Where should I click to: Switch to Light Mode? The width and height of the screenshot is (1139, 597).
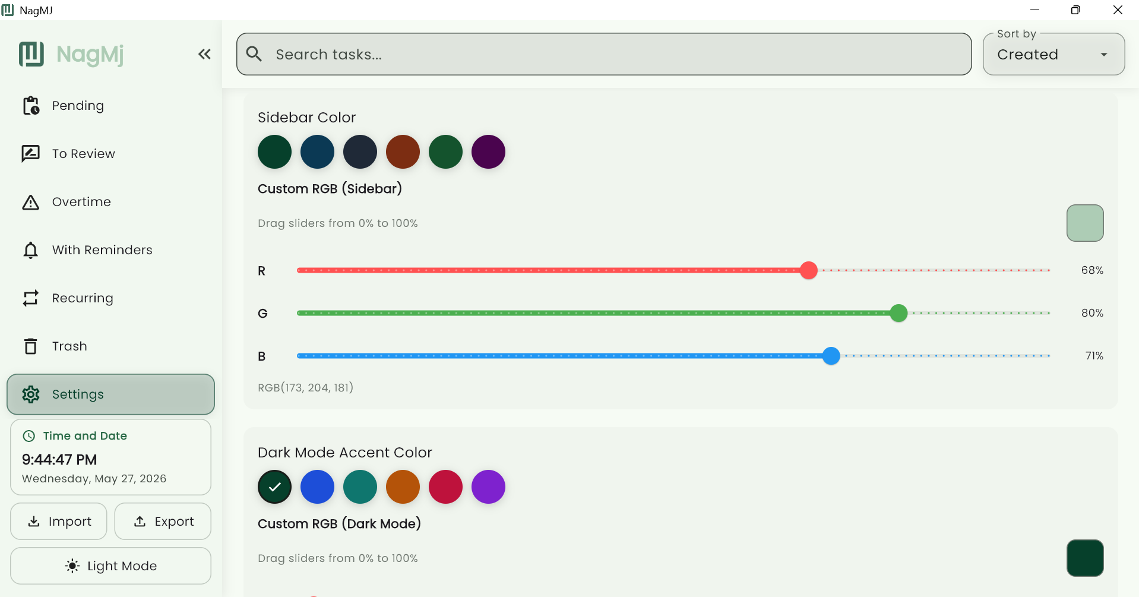(x=110, y=566)
